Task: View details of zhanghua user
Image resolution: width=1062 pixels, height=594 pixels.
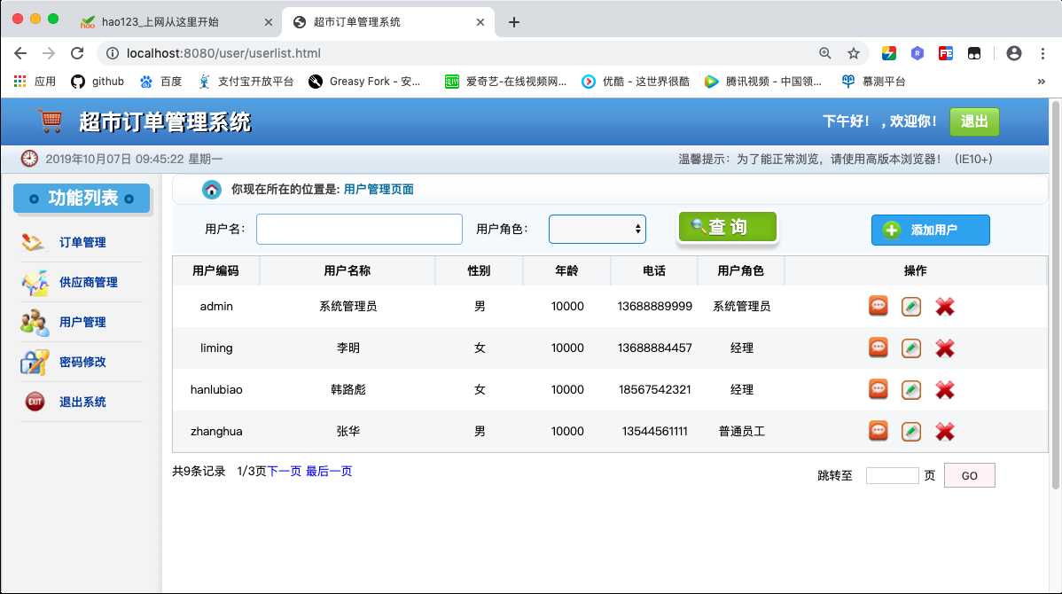Action: (878, 431)
